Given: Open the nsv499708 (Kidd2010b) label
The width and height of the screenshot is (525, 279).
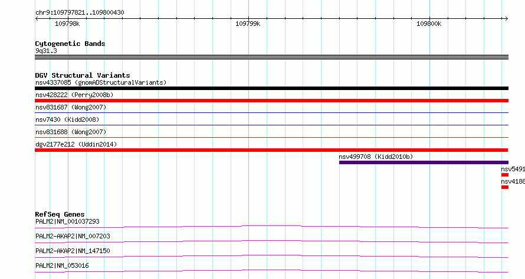Looking at the screenshot, I should coord(376,157).
